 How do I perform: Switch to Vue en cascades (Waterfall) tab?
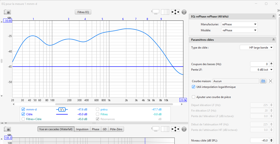56,129
